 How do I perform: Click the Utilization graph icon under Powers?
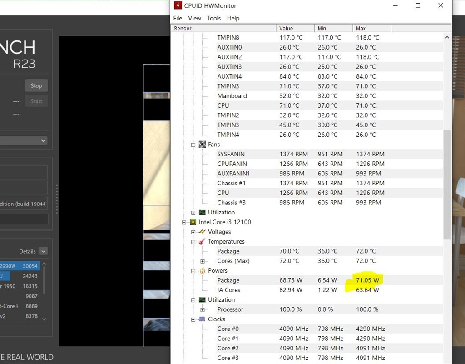(x=202, y=299)
